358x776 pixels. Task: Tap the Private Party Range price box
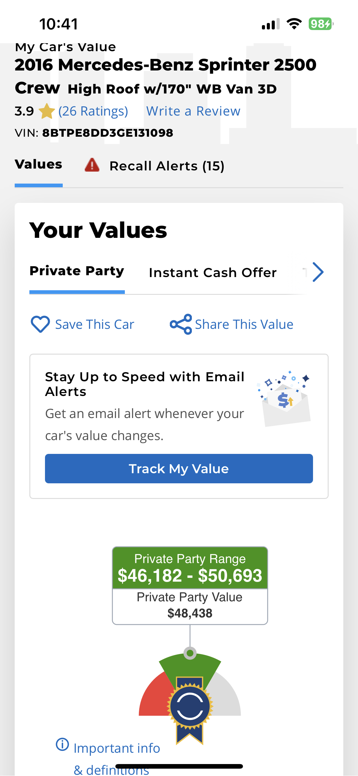pyautogui.click(x=190, y=569)
